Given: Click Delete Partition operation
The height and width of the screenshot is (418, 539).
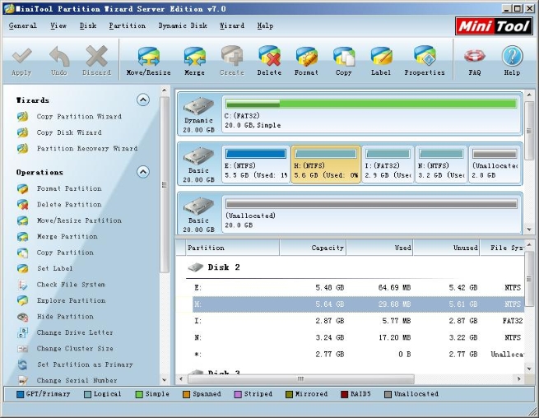Looking at the screenshot, I should click(x=69, y=205).
